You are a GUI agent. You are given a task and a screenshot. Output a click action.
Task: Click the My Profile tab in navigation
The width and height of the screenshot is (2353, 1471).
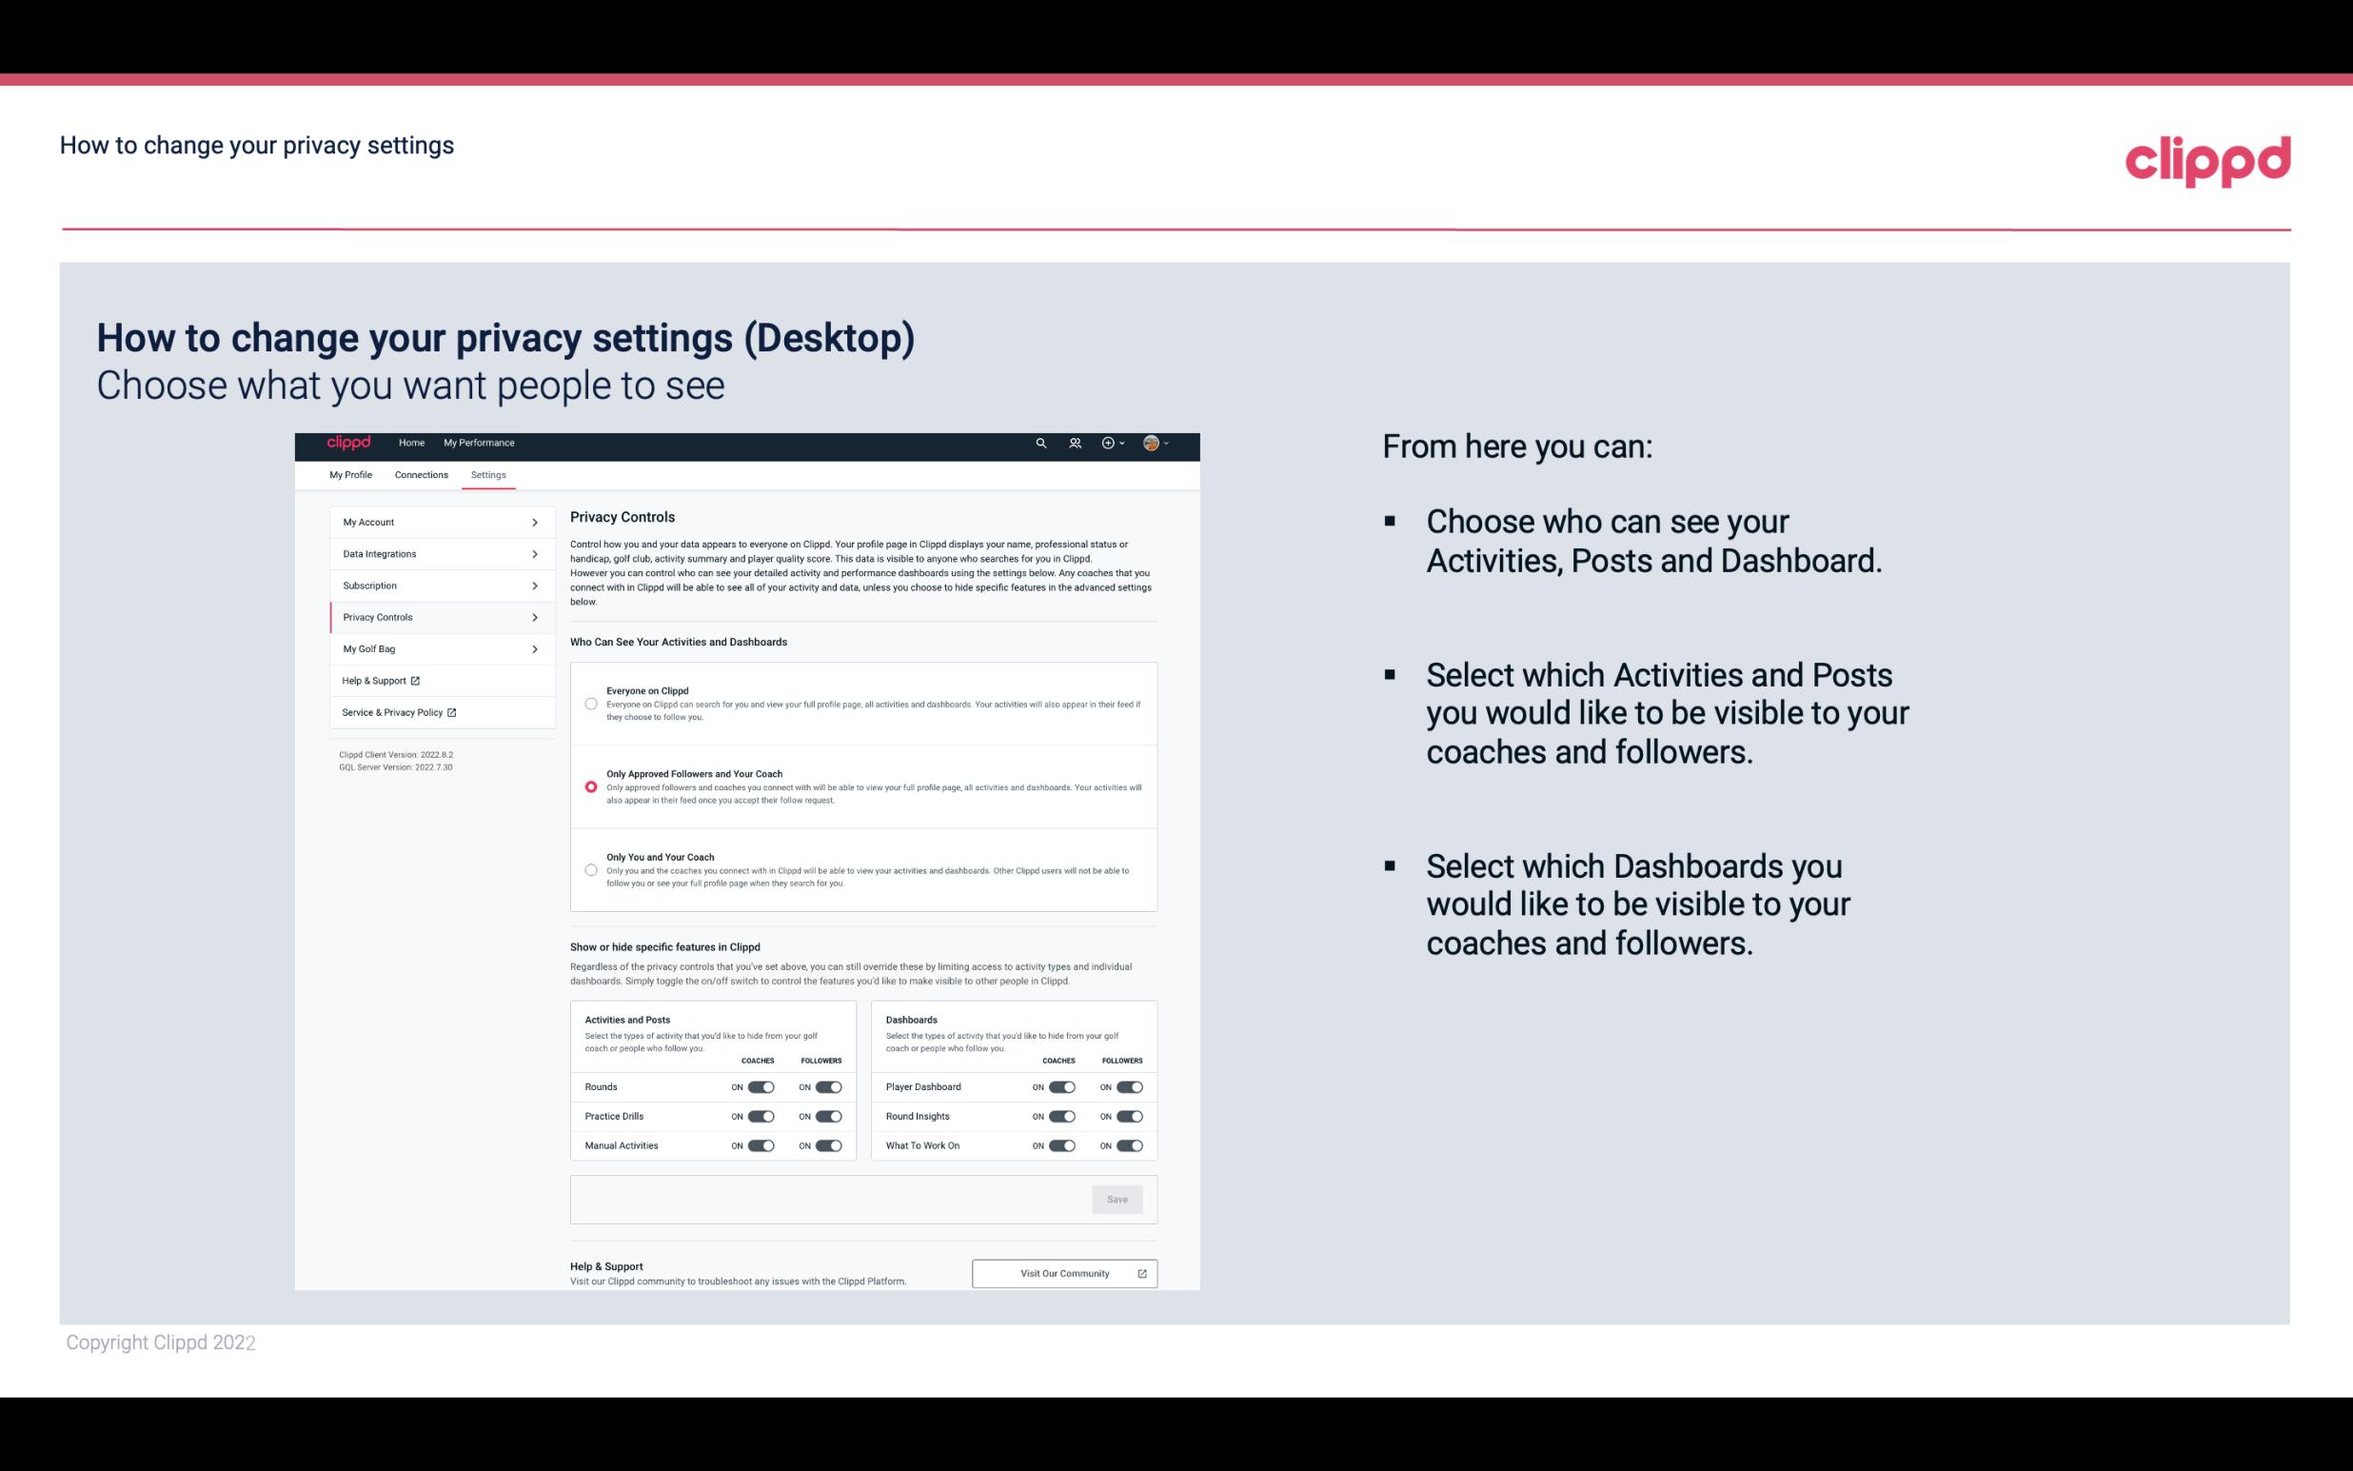(350, 474)
